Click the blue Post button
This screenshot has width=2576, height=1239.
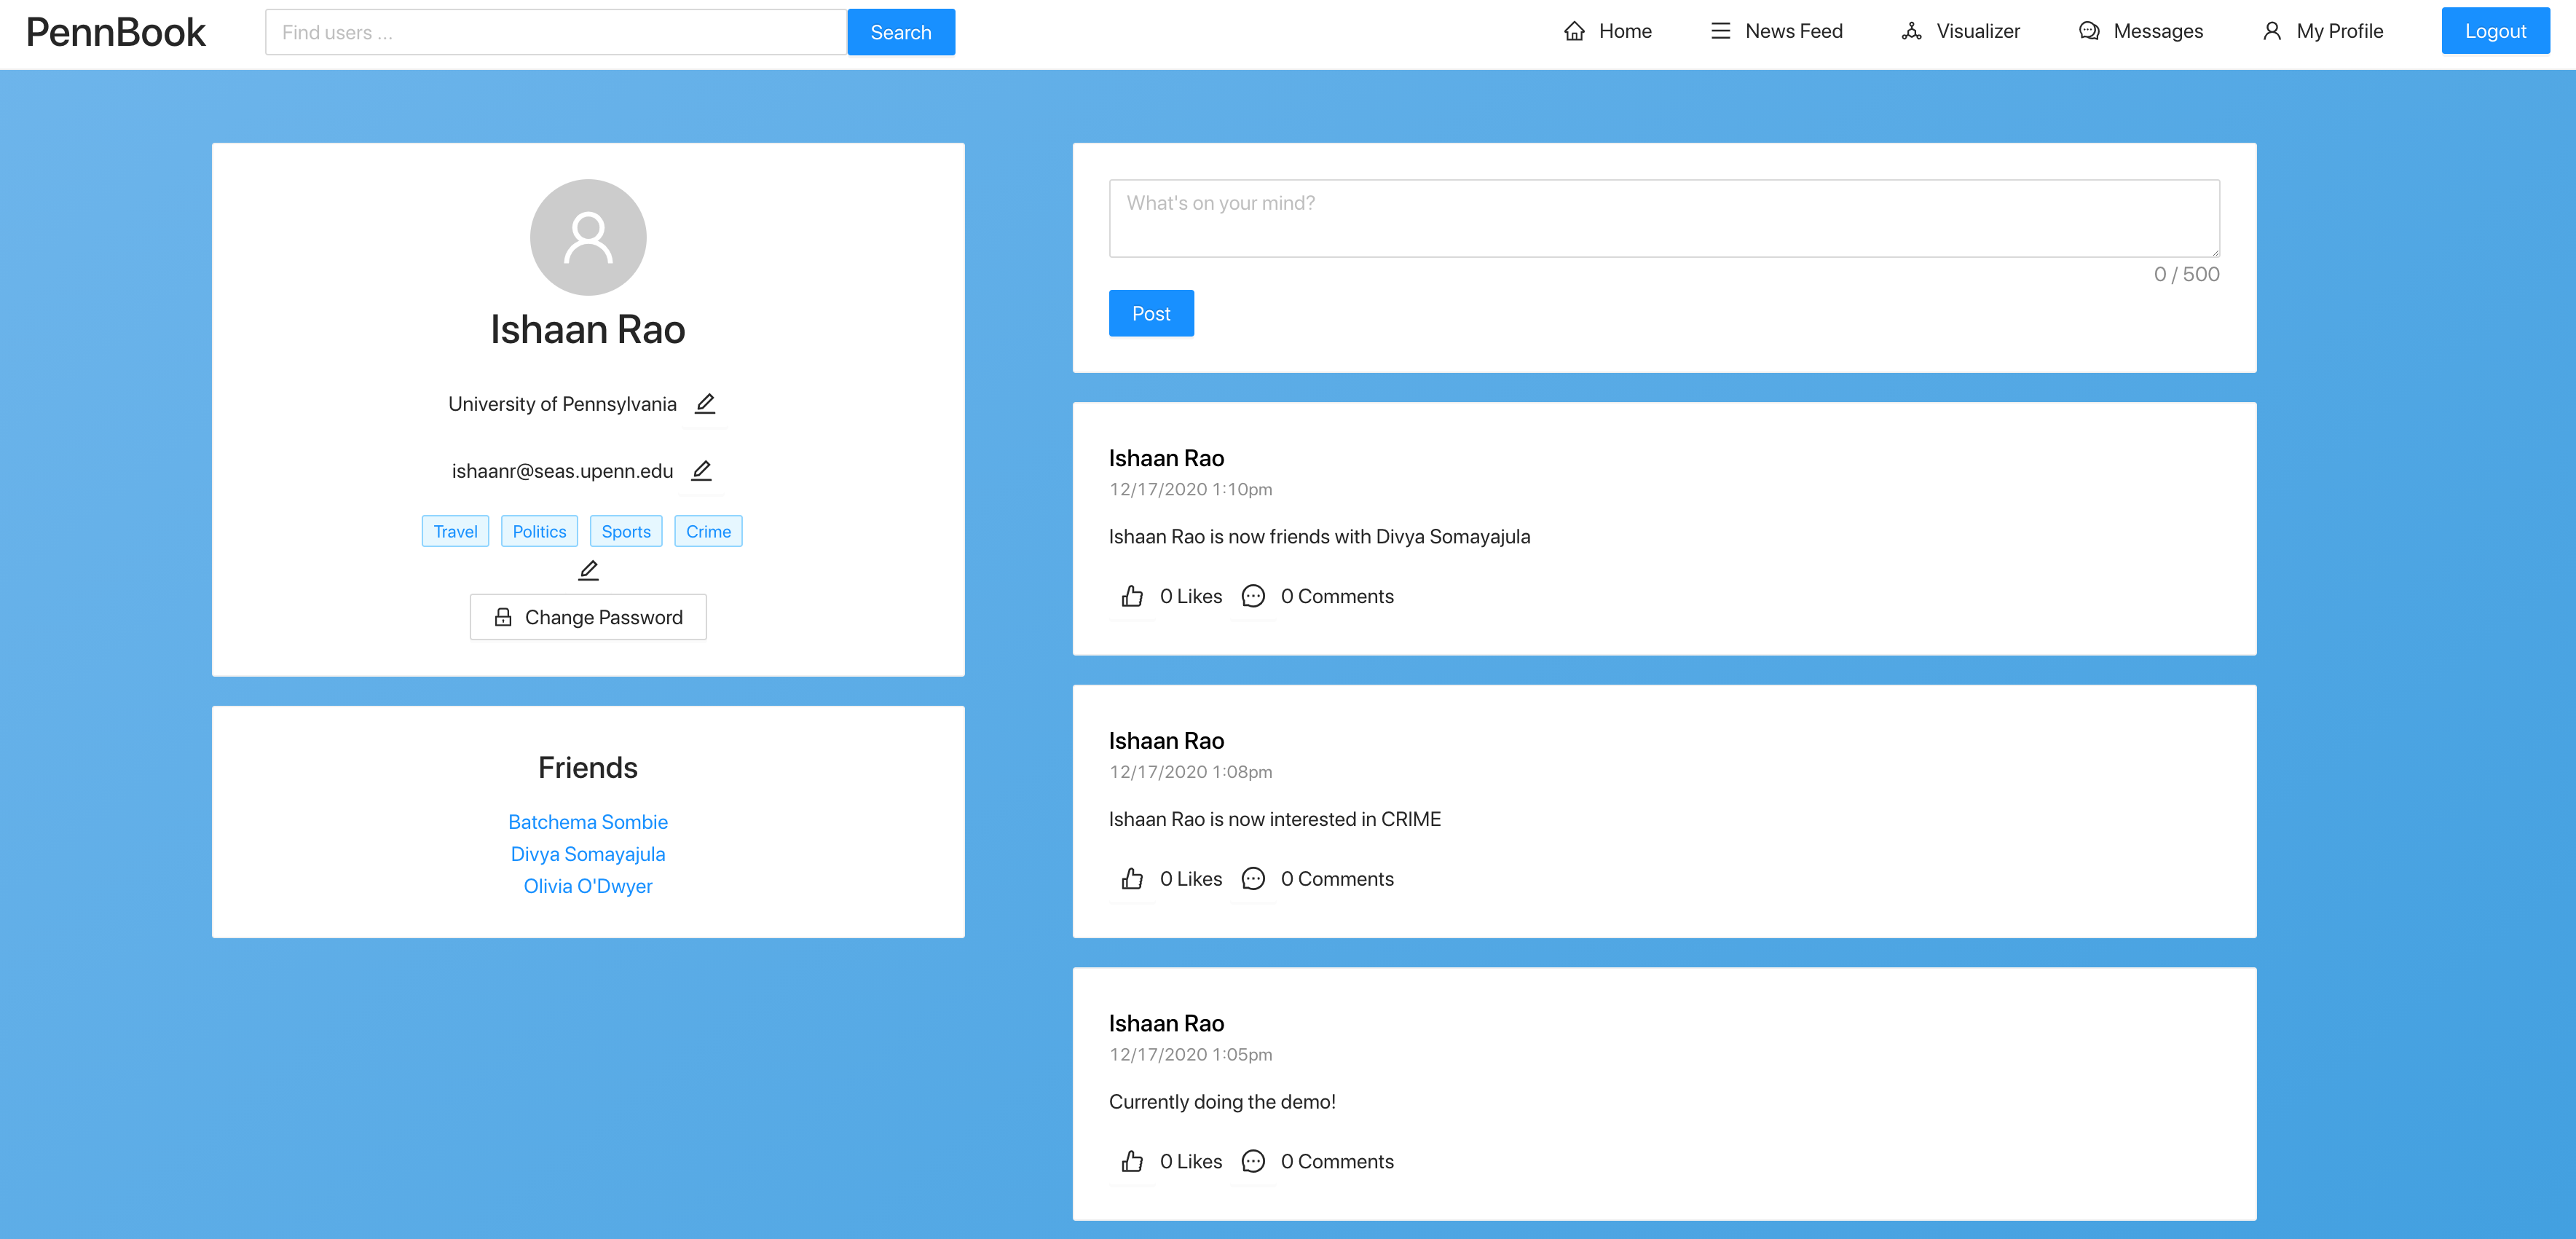1151,314
